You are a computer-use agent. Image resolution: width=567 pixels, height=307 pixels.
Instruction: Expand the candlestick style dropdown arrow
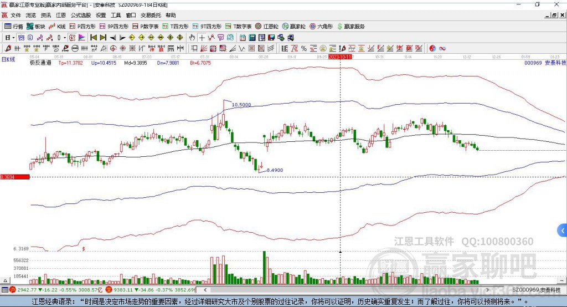65,38
